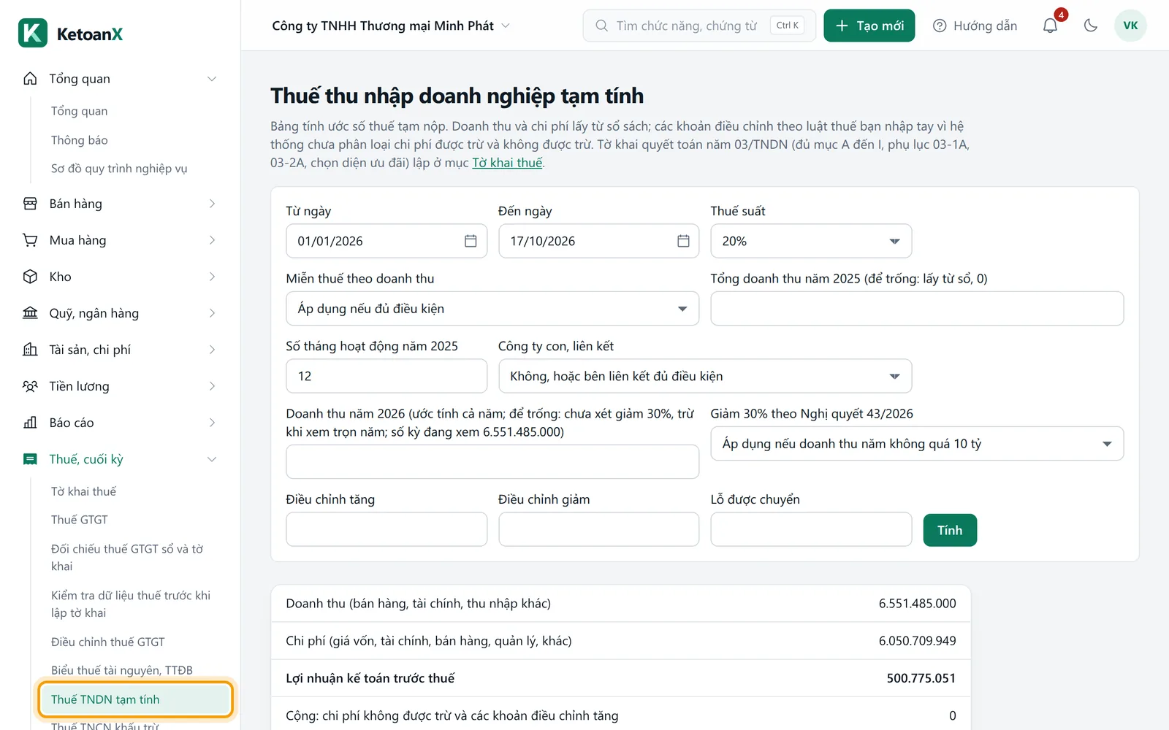Open Thông báo sidebar item
Screen dimensions: 1169x730
(x=80, y=140)
